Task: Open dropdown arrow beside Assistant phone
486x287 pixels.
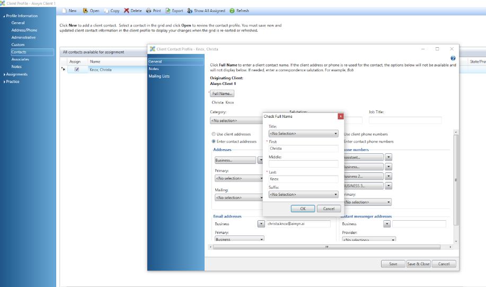Action: coord(388,158)
